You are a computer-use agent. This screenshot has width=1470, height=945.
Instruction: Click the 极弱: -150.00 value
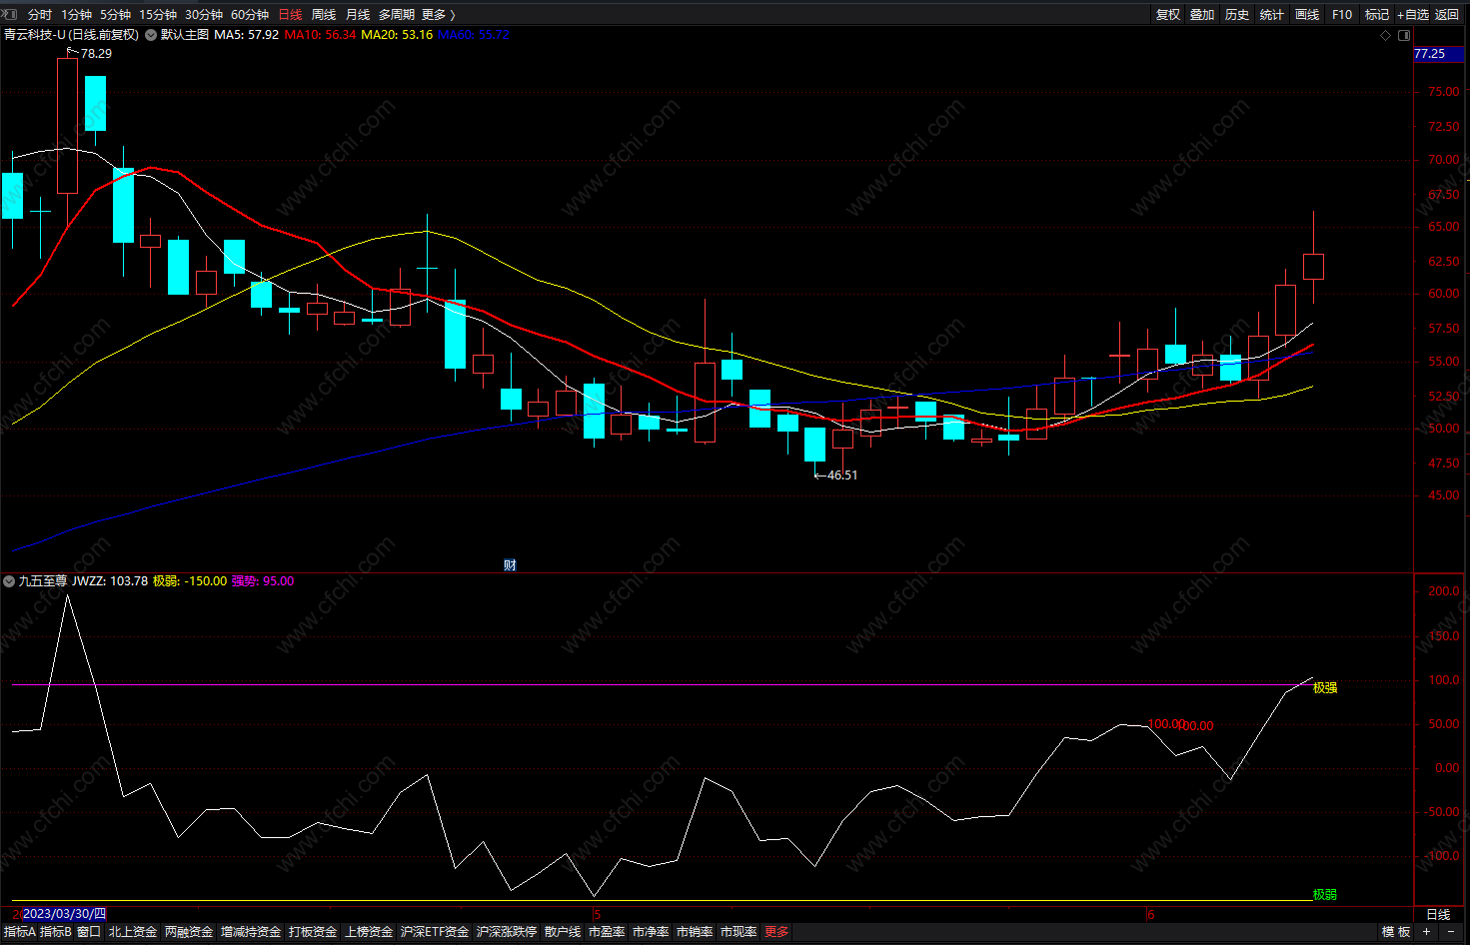[190, 581]
